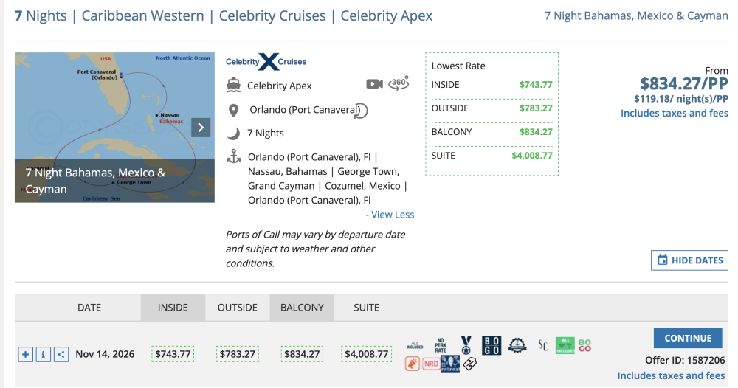Expand Nov 14 sailing with plus button
The width and height of the screenshot is (738, 388).
(26, 355)
